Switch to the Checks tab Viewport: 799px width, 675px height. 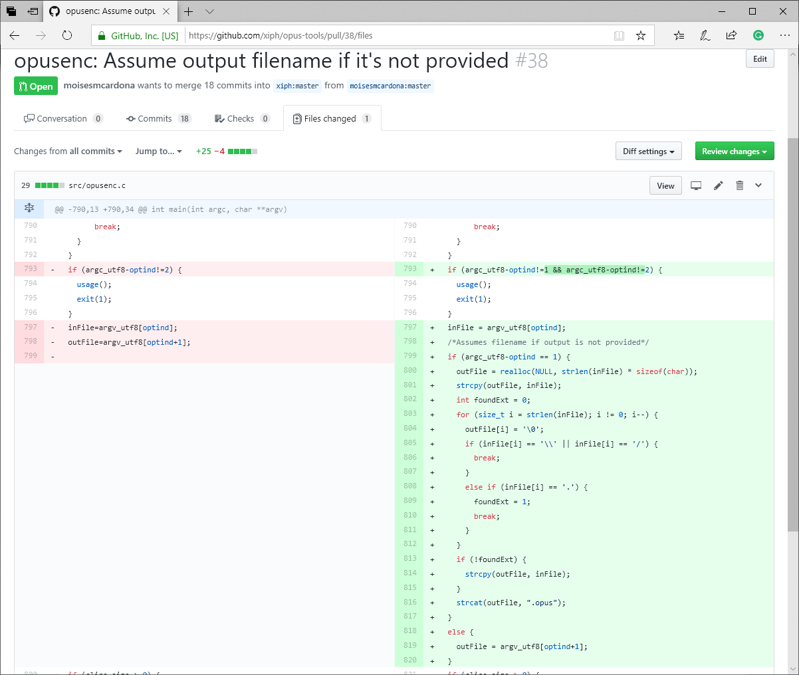point(242,118)
